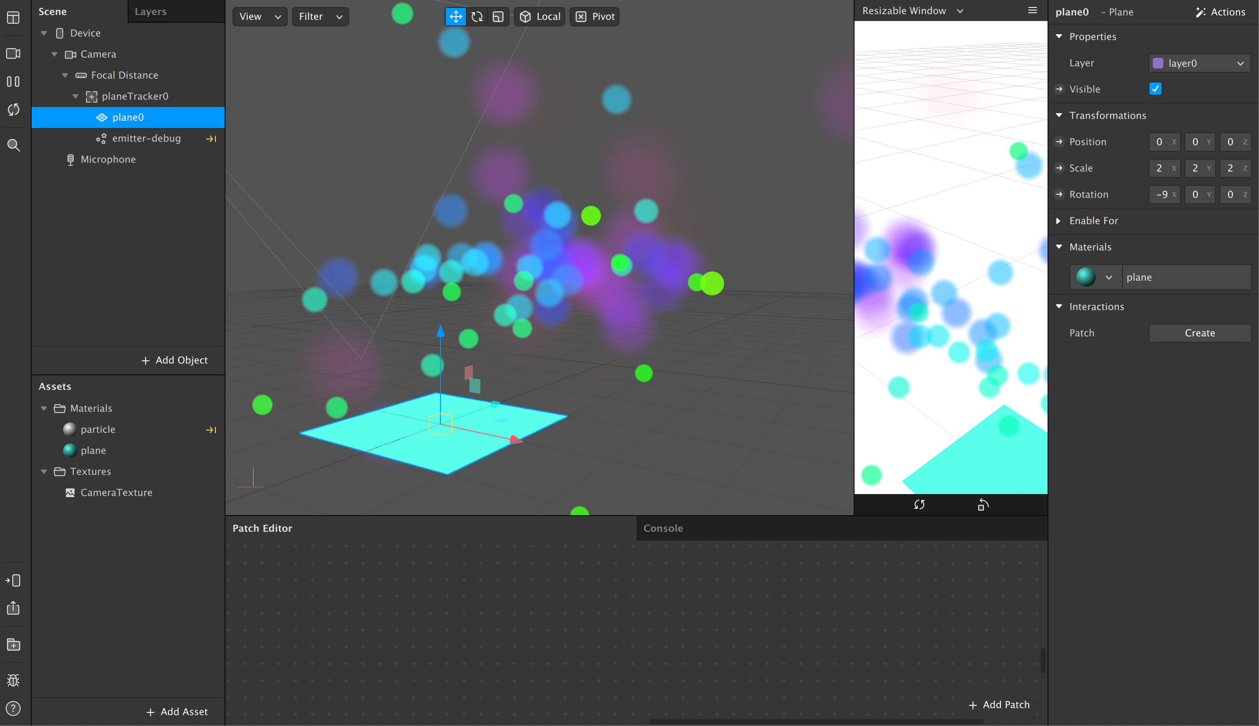Click the Create patch button
Viewport: 1259px width, 726px height.
[x=1199, y=333]
